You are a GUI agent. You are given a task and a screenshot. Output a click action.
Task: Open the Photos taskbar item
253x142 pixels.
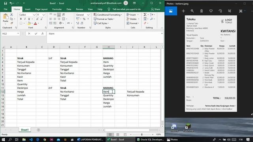tap(172, 140)
